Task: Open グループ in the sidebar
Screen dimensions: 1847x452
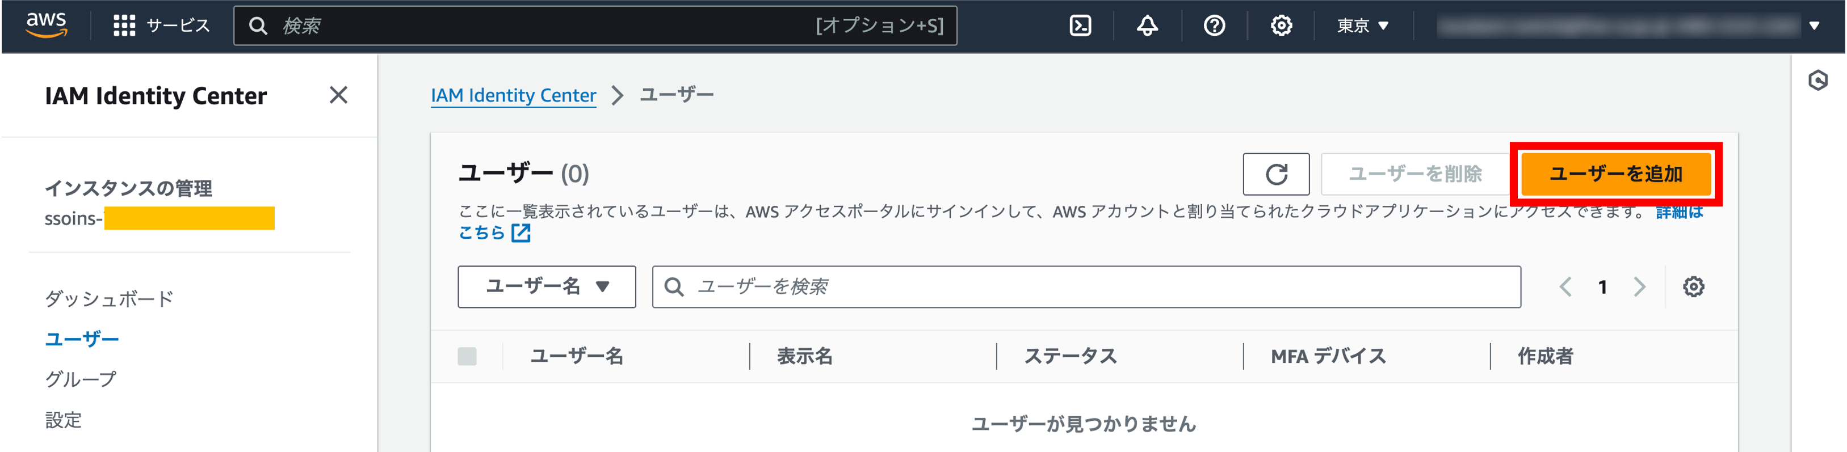Action: [80, 379]
